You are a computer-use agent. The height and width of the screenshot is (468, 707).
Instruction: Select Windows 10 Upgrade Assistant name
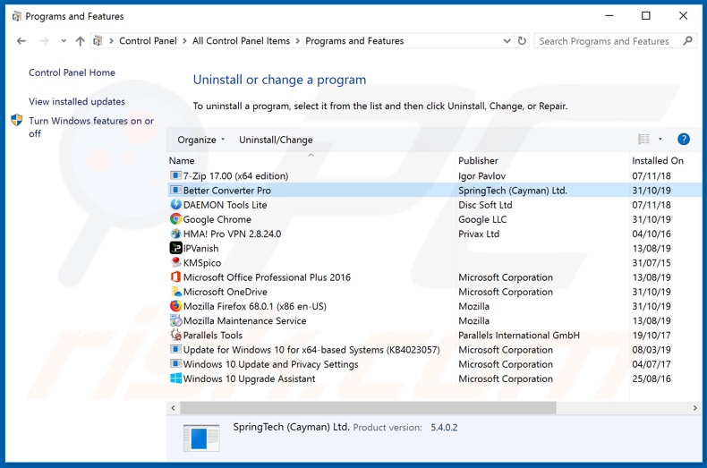tap(249, 379)
